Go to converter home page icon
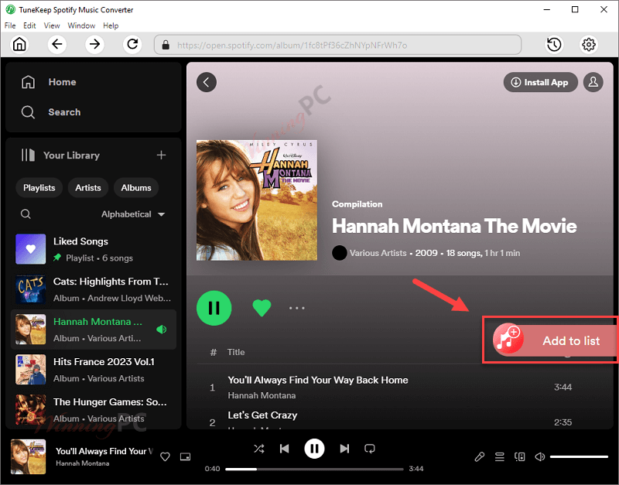This screenshot has height=485, width=619. tap(19, 44)
